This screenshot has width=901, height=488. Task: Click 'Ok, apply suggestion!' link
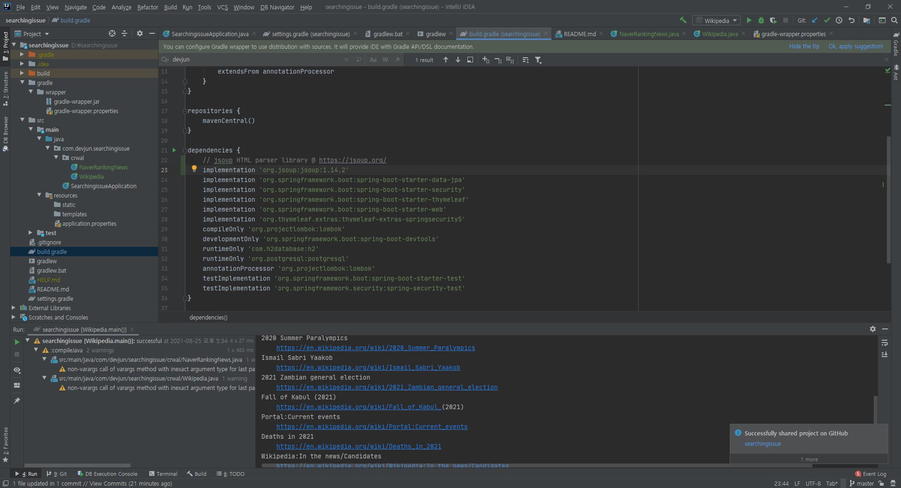pyautogui.click(x=855, y=46)
